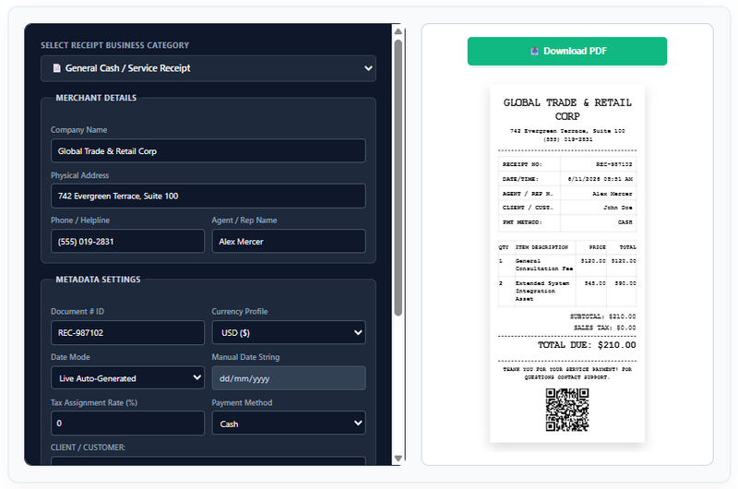Viewport: 738px width, 489px height.
Task: Click the SELECT RECEIPT BUSINESS CATEGORY label
Action: pos(114,45)
